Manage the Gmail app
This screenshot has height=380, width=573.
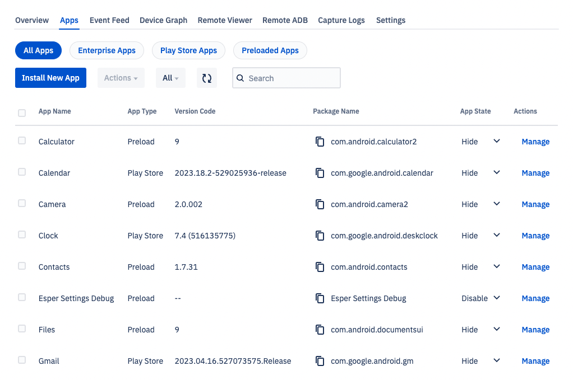coord(535,361)
